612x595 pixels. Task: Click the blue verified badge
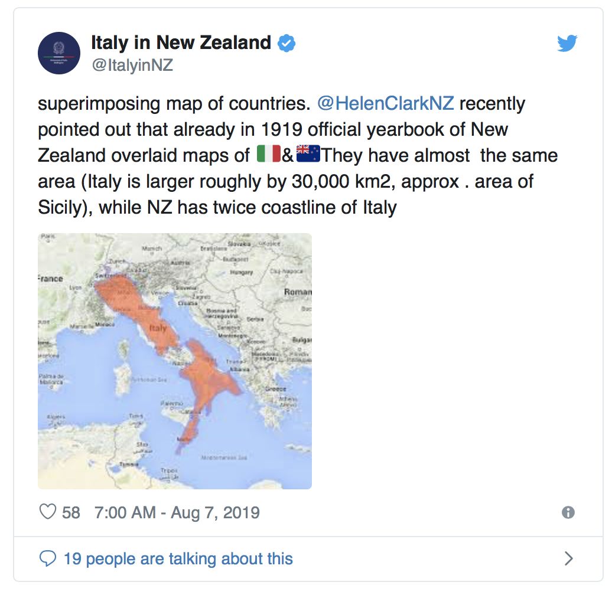(x=287, y=43)
